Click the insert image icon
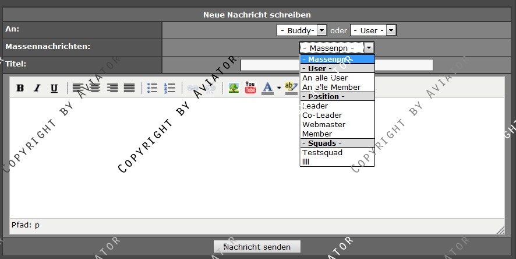 (x=234, y=88)
